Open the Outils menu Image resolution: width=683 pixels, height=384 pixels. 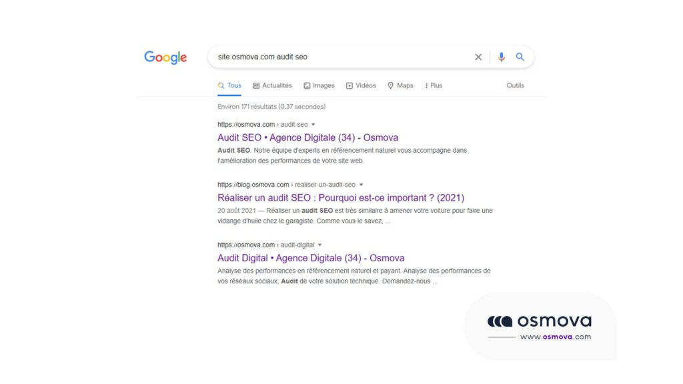tap(515, 85)
